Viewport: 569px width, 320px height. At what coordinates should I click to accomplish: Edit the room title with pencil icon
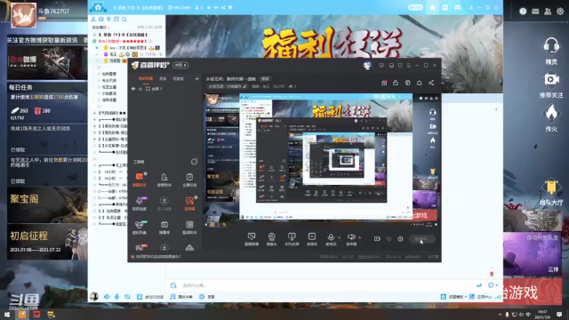point(245,87)
